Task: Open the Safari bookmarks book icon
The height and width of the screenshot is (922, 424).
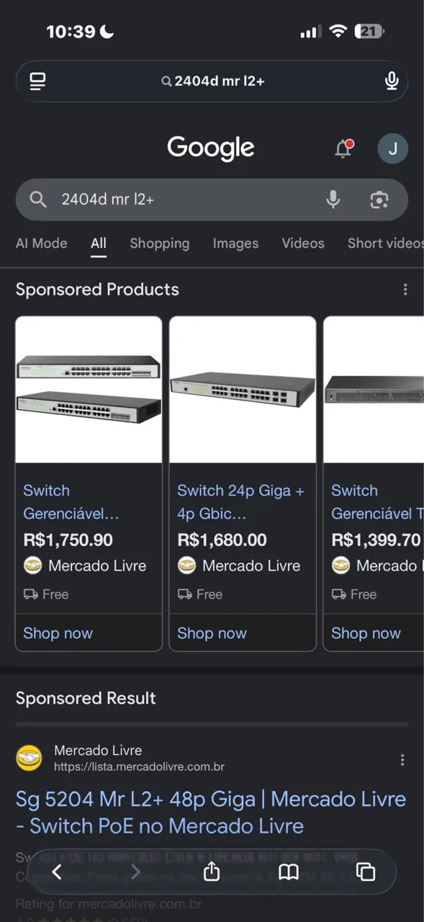Action: (x=289, y=872)
